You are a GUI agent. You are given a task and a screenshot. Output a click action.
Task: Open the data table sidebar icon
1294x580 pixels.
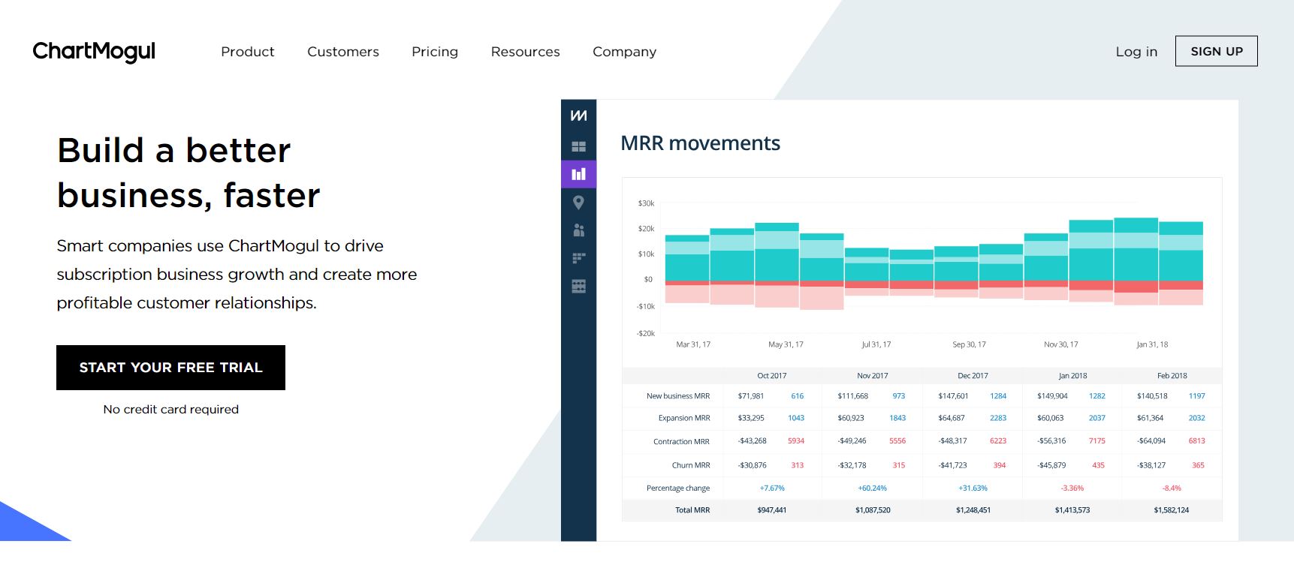[x=578, y=286]
